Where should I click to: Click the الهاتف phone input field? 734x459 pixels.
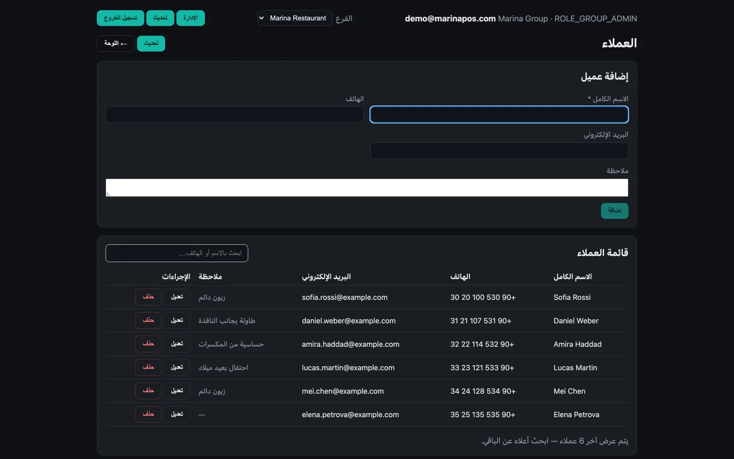click(x=234, y=115)
